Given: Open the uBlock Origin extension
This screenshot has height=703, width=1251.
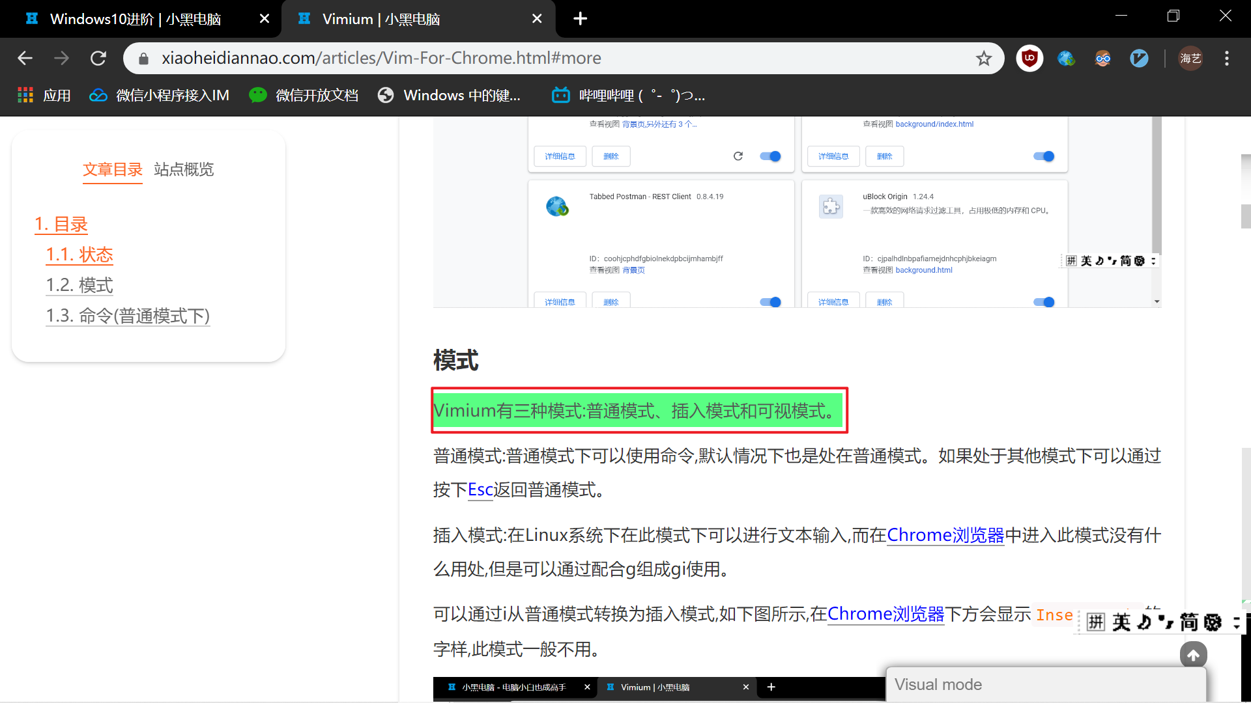Looking at the screenshot, I should tap(1029, 58).
